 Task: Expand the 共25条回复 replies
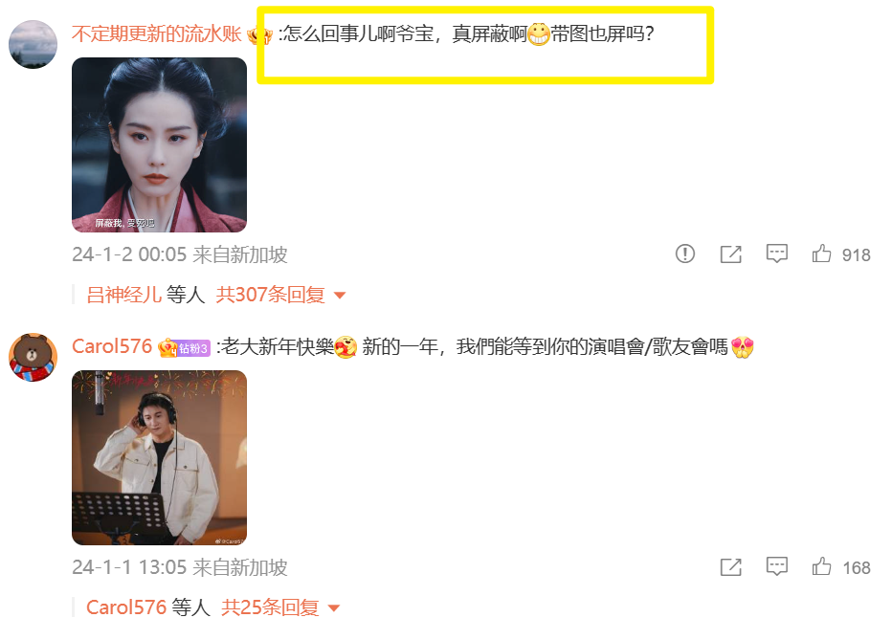(x=270, y=607)
